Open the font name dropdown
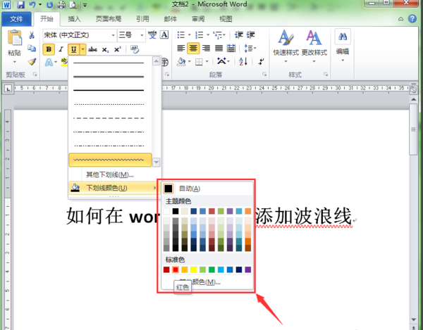Screen dimensions: 423x330 pyautogui.click(x=113, y=35)
